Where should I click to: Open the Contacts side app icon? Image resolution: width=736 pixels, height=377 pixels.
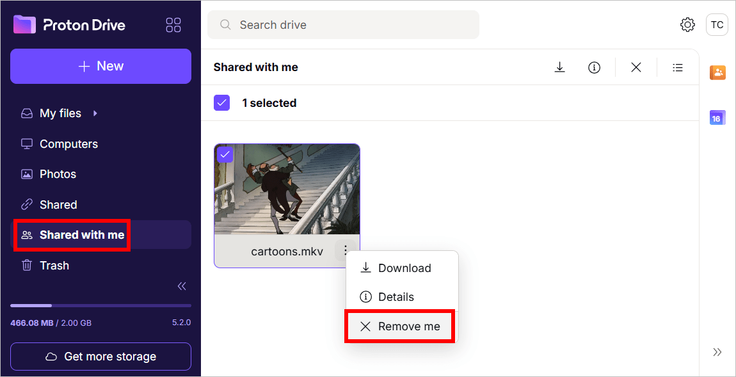(x=717, y=73)
